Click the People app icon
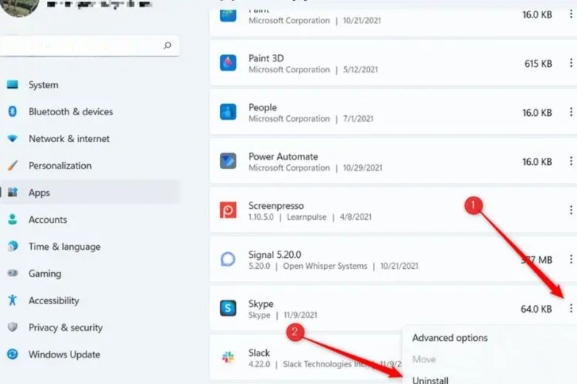 [228, 112]
